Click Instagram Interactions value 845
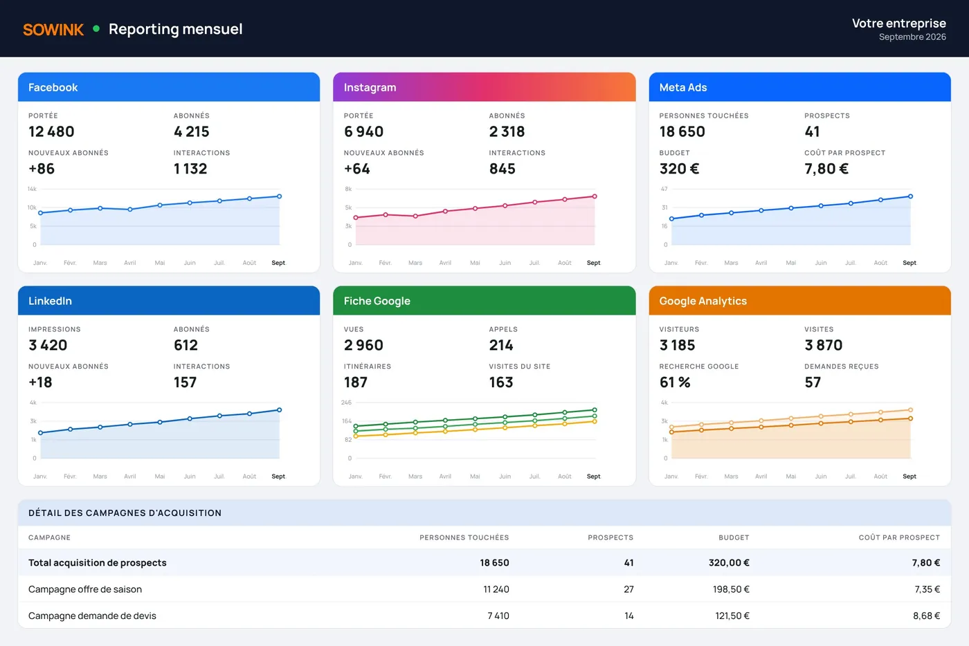This screenshot has height=646, width=969. [x=502, y=169]
